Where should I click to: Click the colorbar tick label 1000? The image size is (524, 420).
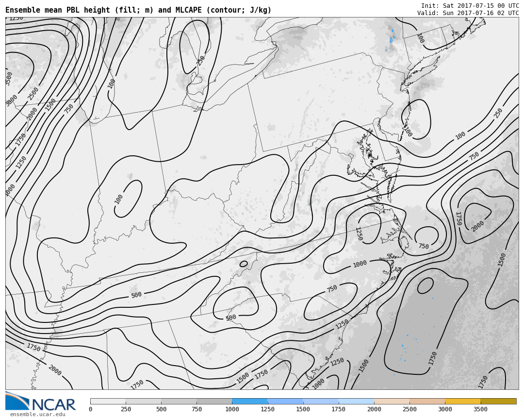coord(232,409)
